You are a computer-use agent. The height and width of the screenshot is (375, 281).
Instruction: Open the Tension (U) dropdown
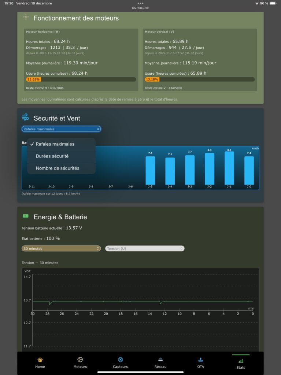[145, 248]
